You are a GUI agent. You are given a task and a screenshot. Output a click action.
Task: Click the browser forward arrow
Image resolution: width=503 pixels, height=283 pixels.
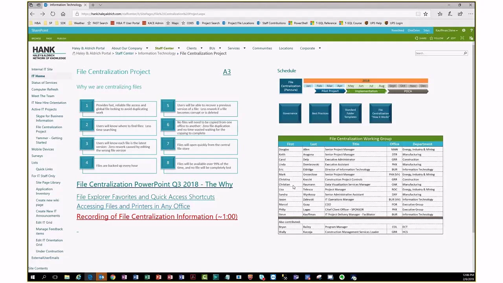[x=42, y=14]
